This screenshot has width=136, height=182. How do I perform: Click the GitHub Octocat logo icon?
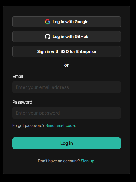coord(48,37)
